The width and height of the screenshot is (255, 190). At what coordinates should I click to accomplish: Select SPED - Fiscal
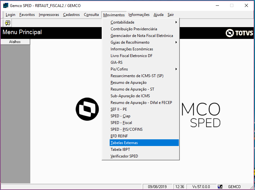click(x=144, y=122)
